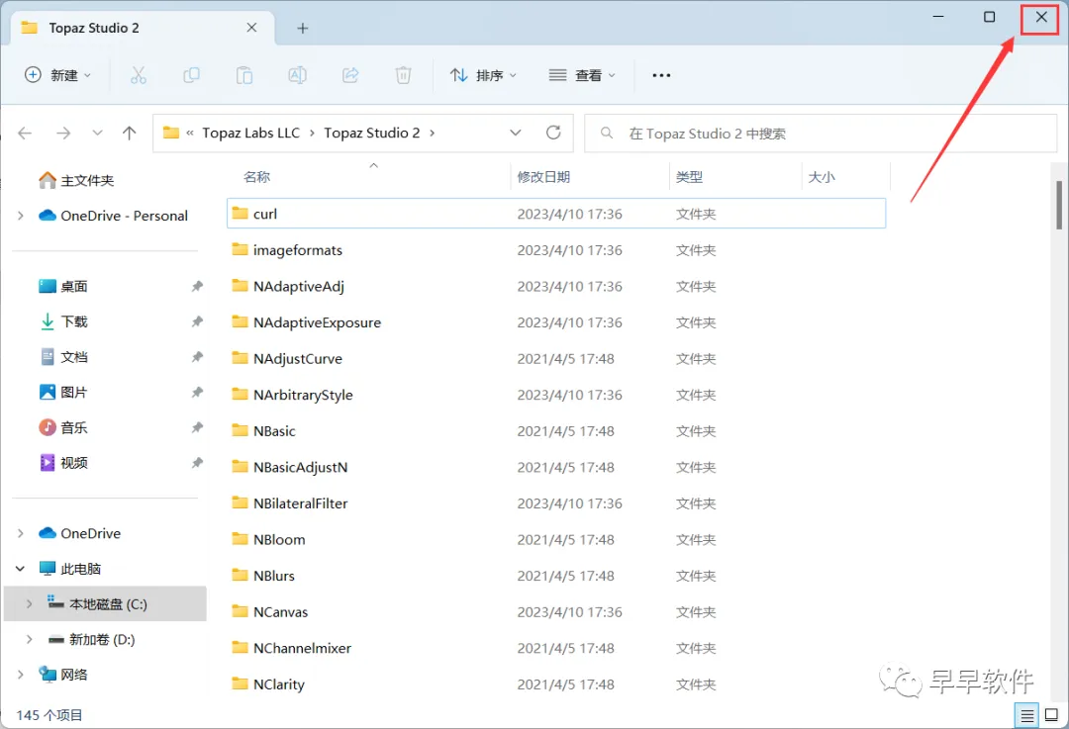Screen dimensions: 1069x729
Task: Select 本地磁盘 (C:) in sidebar
Action: 105,604
